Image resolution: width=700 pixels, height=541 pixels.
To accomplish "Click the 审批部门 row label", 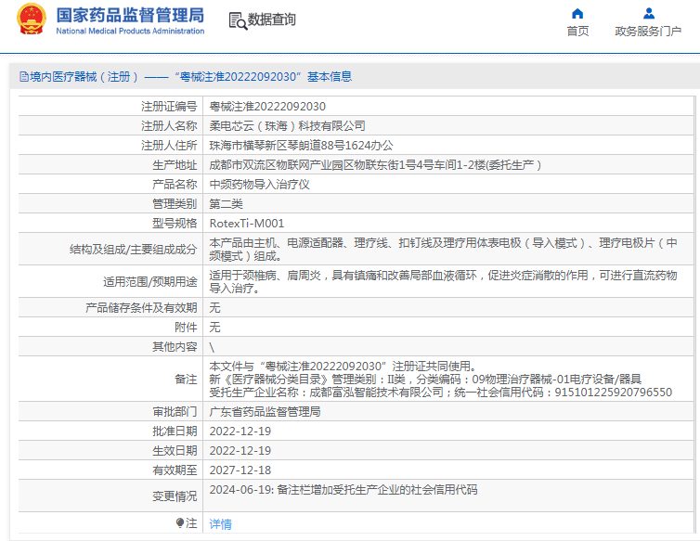I will [175, 412].
